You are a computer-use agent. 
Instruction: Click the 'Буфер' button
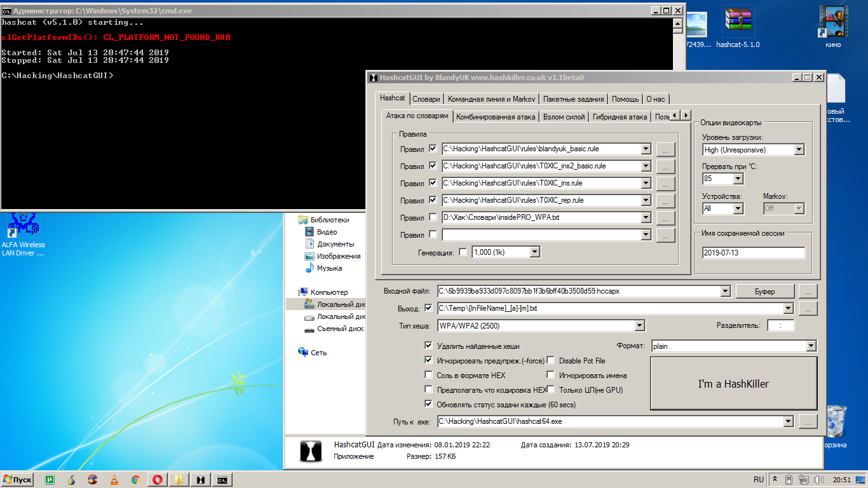[x=764, y=292]
